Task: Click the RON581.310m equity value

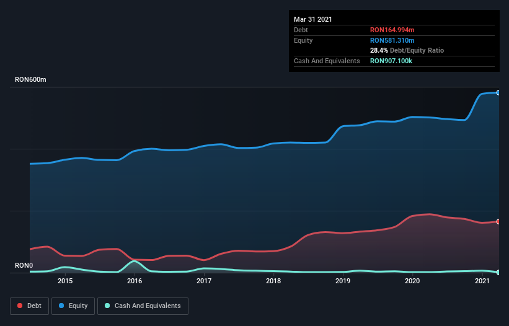Action: 392,40
